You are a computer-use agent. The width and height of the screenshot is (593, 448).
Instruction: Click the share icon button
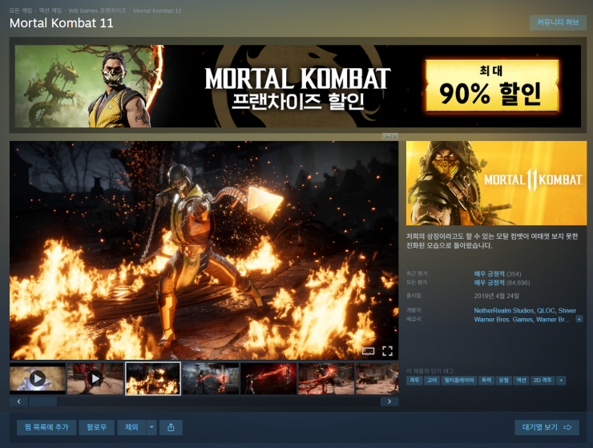171,427
